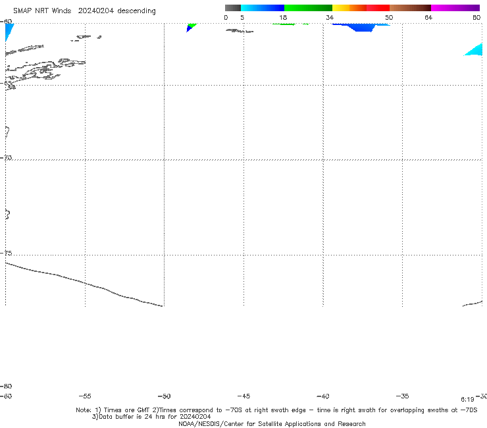
Task: Pick the magenta-purple segment of the color bar
Action: point(455,8)
